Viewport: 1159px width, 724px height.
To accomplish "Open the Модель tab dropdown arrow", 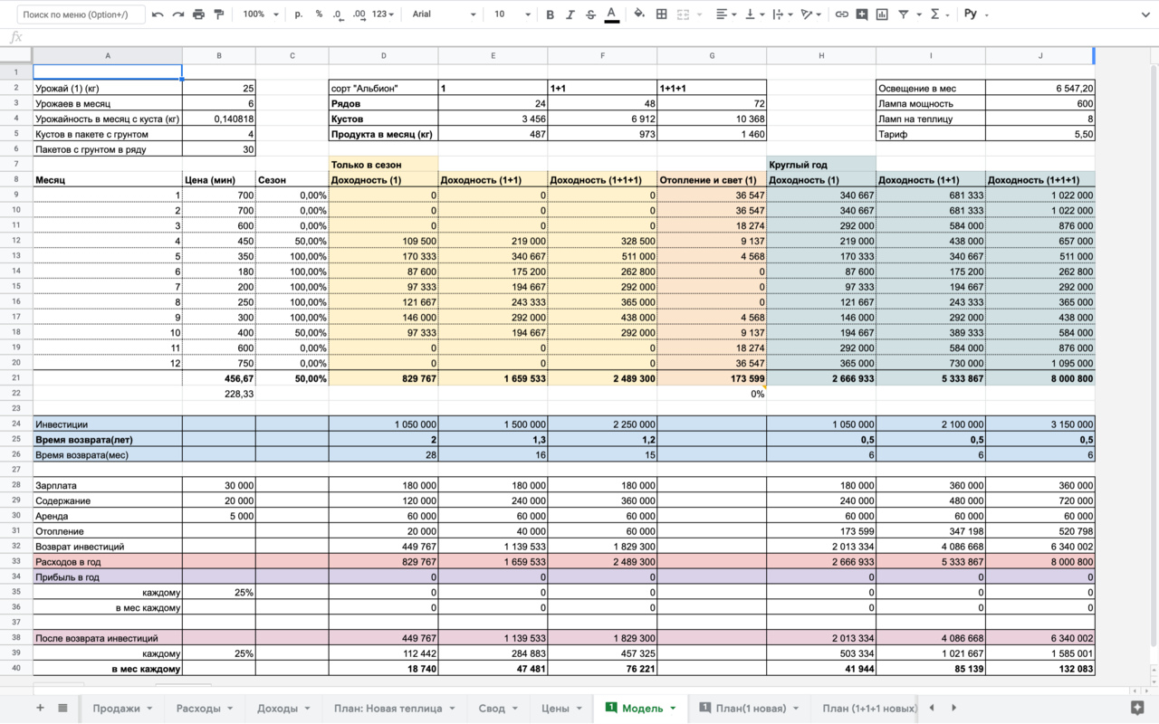I will pyautogui.click(x=673, y=709).
